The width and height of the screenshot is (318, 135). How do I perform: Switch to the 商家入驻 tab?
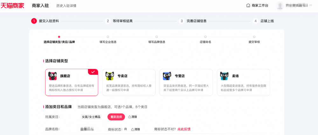point(40,6)
